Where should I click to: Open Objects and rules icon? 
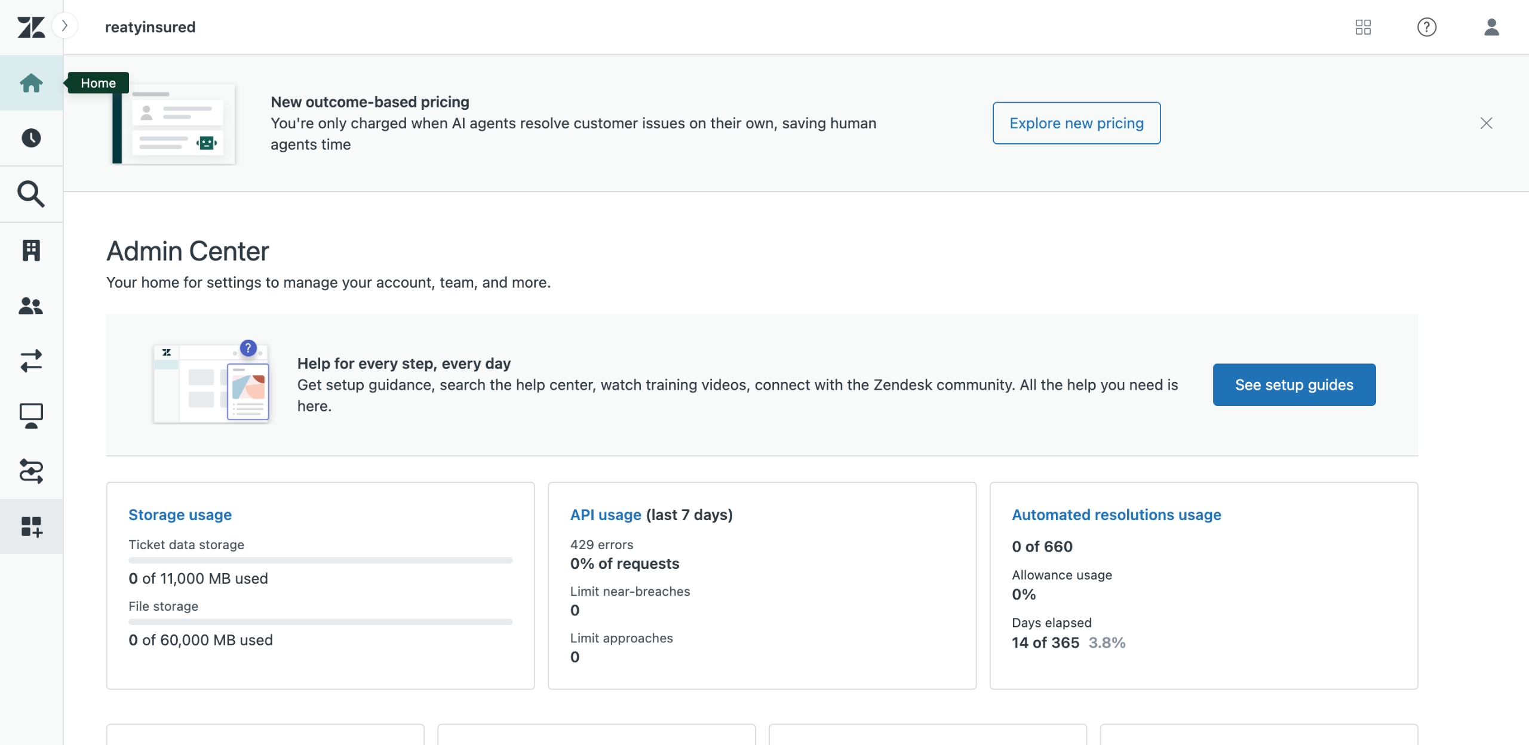click(x=31, y=471)
